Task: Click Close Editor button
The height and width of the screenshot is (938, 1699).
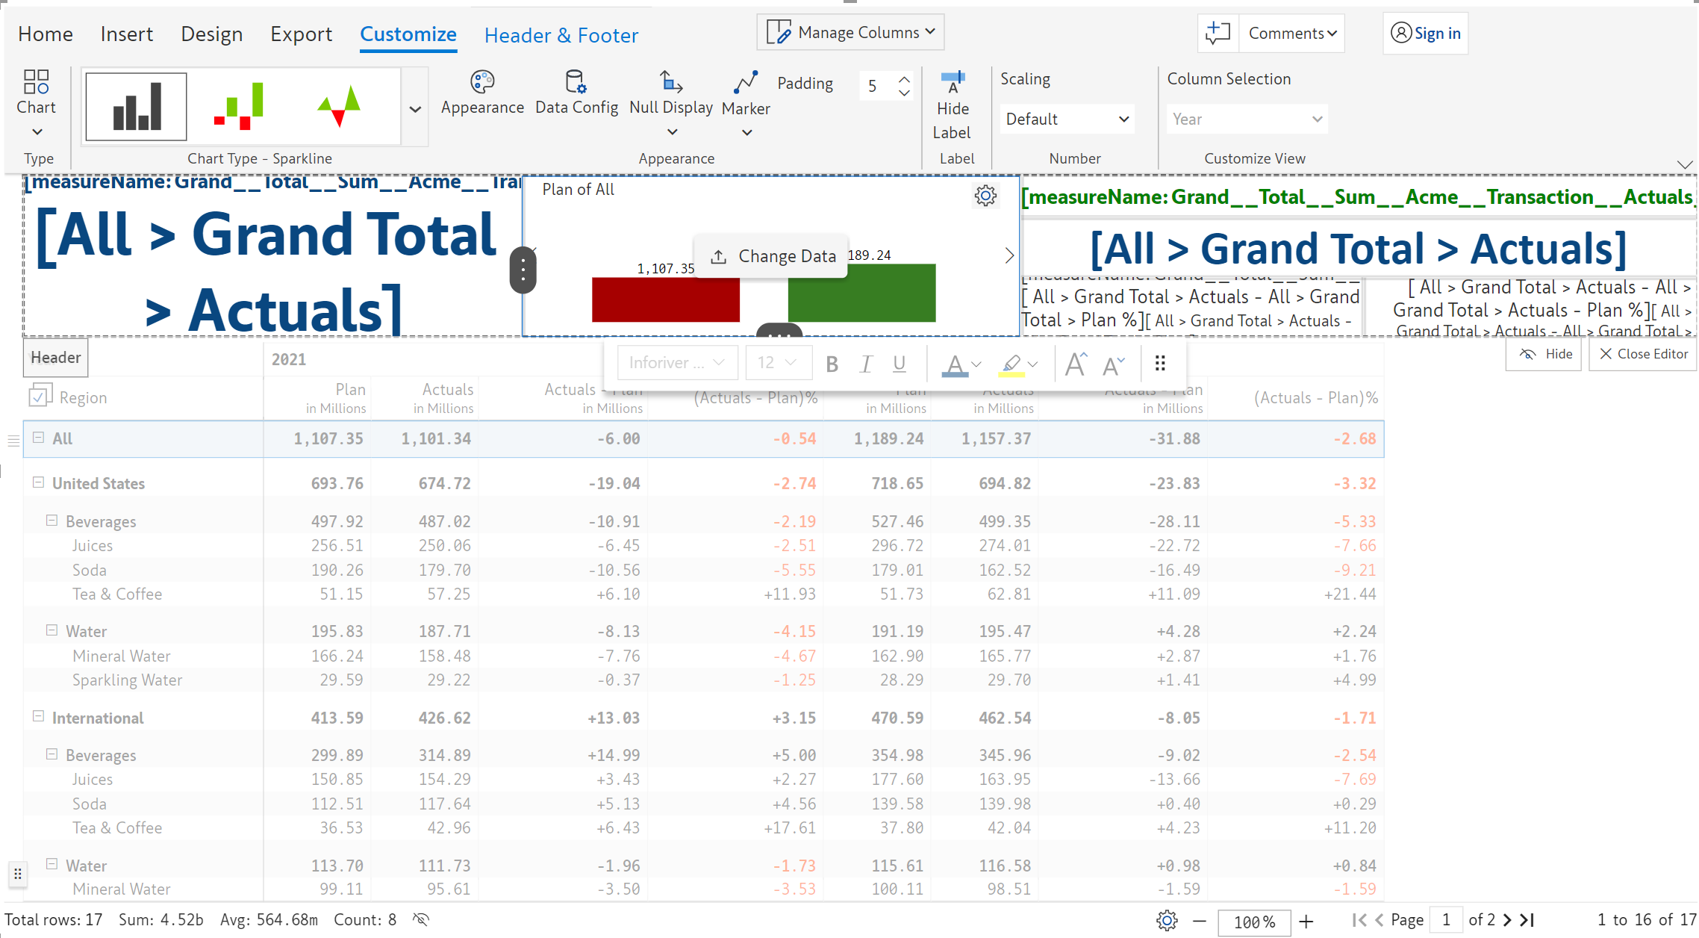Action: pos(1643,354)
